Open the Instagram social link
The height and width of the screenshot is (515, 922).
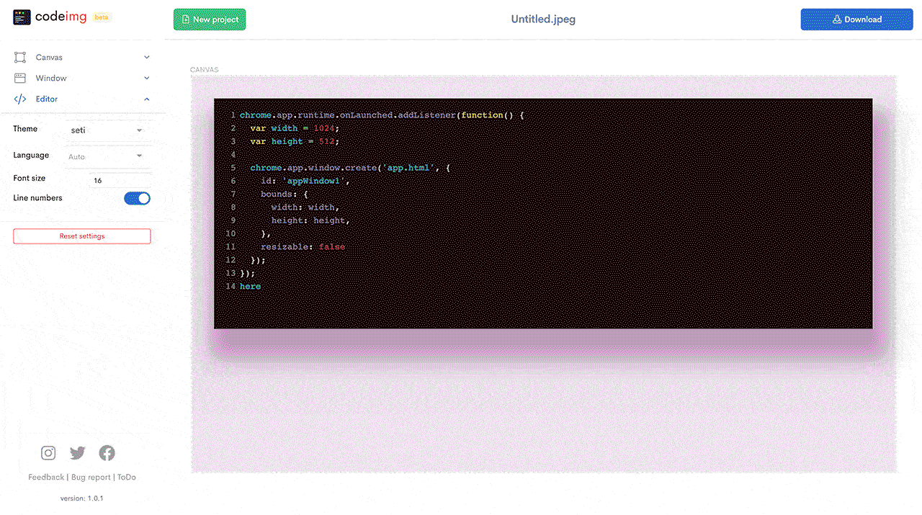click(x=48, y=453)
